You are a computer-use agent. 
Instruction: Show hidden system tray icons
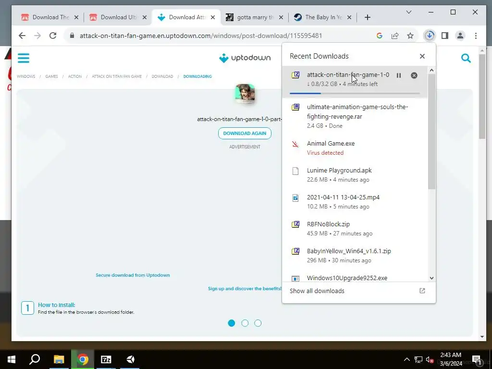[x=406, y=359]
